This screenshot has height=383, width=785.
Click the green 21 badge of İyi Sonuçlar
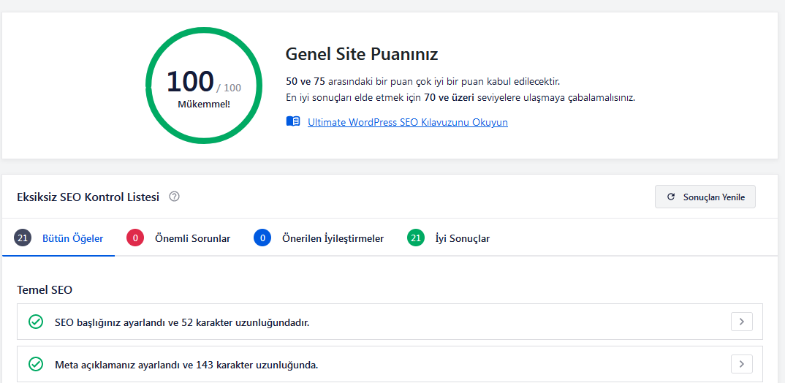(416, 238)
